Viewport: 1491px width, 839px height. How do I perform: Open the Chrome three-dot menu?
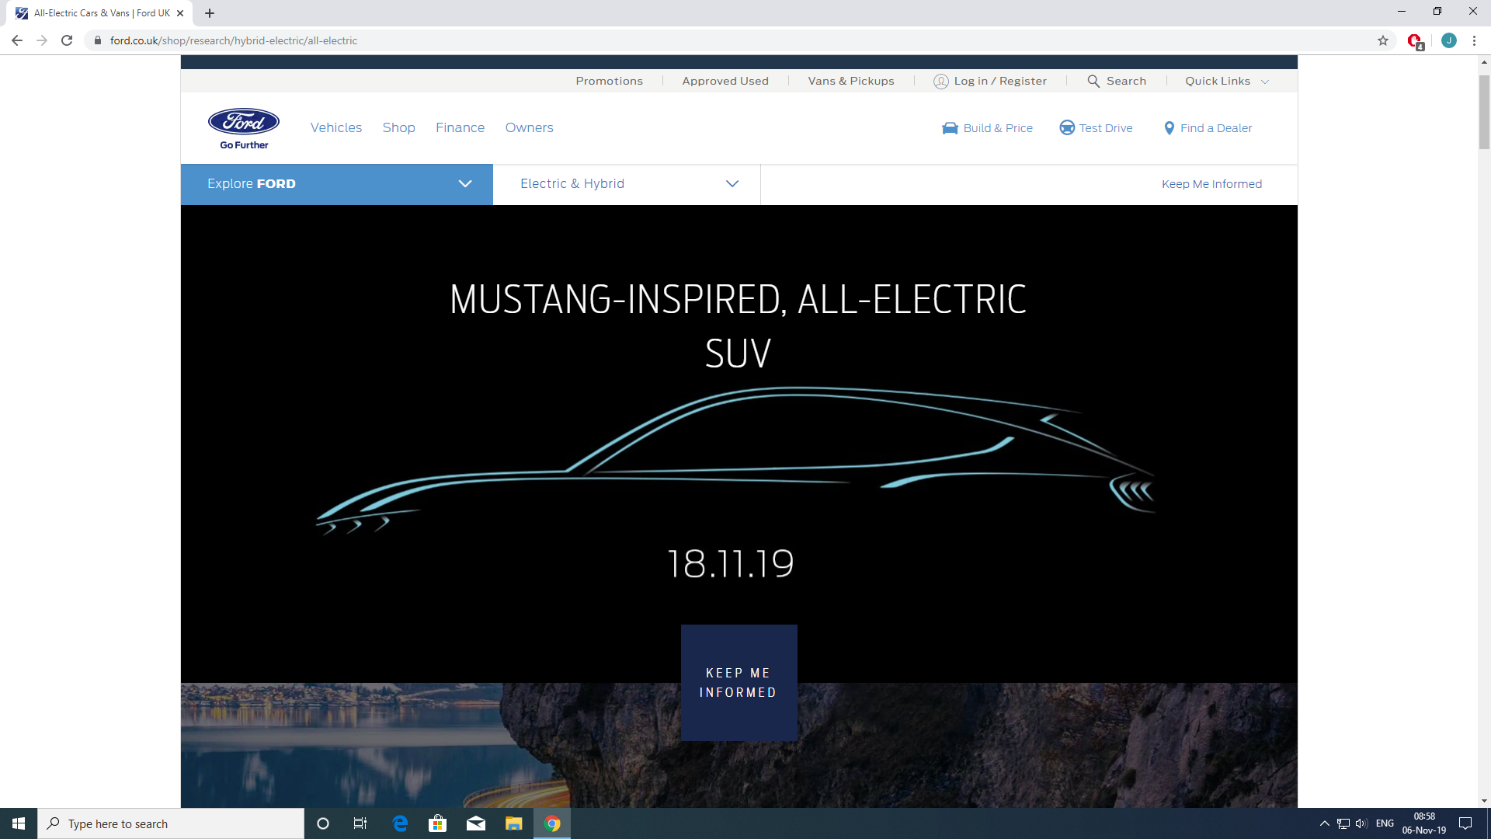point(1474,40)
